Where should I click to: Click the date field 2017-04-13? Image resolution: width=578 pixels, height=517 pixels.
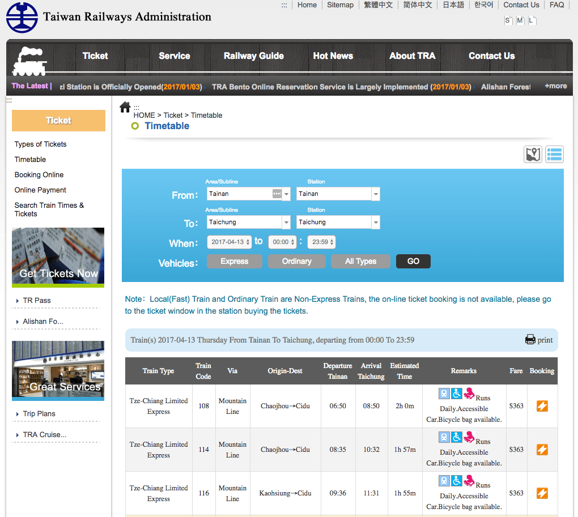pyautogui.click(x=229, y=242)
